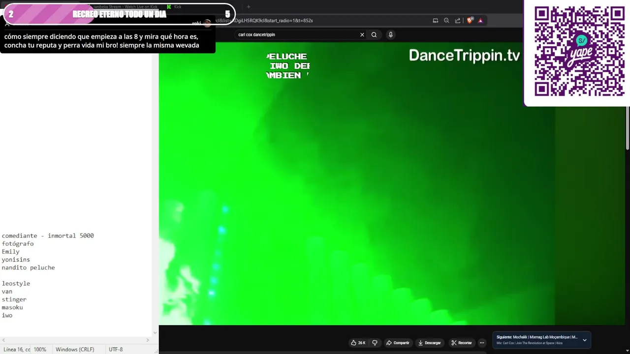This screenshot has height=354, width=630.
Task: Click the UTF-8 encoding status entry
Action: click(x=116, y=350)
